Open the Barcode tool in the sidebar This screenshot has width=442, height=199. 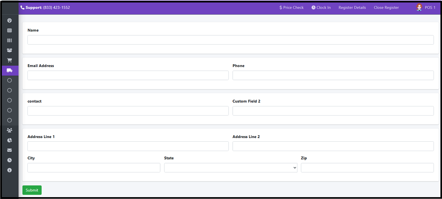[x=9, y=40]
